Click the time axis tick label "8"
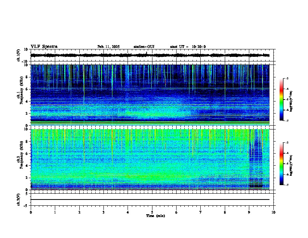This screenshot has height=238, width=308. coord(225,212)
